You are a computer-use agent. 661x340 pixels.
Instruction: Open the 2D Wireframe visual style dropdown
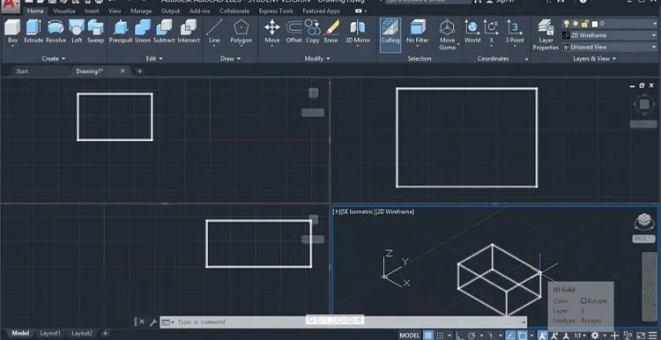click(609, 35)
